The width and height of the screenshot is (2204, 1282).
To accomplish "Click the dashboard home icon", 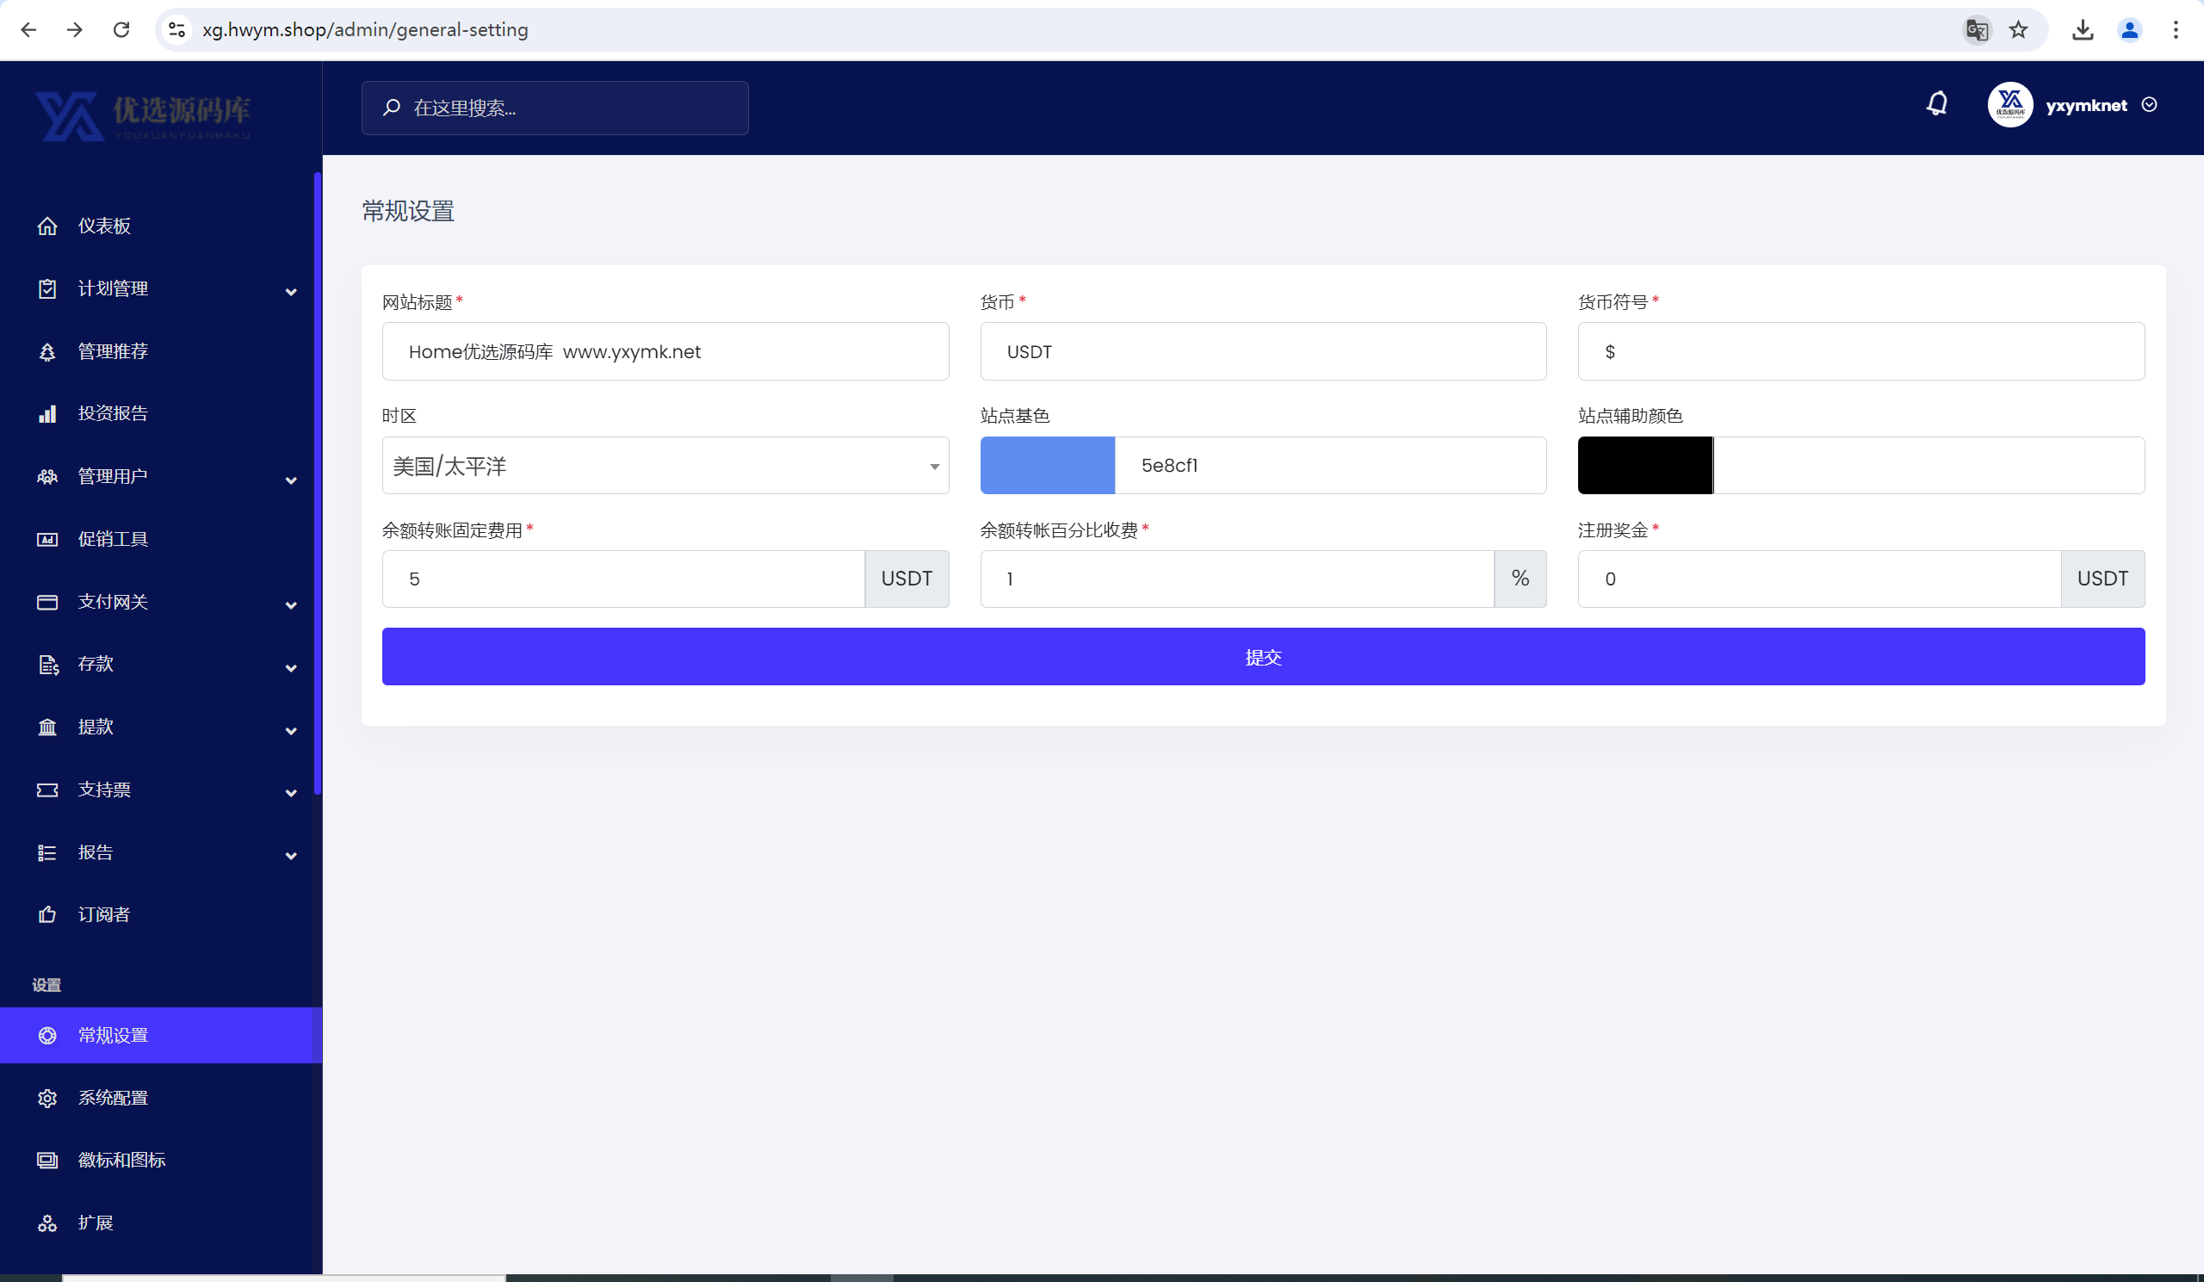I will click(47, 226).
